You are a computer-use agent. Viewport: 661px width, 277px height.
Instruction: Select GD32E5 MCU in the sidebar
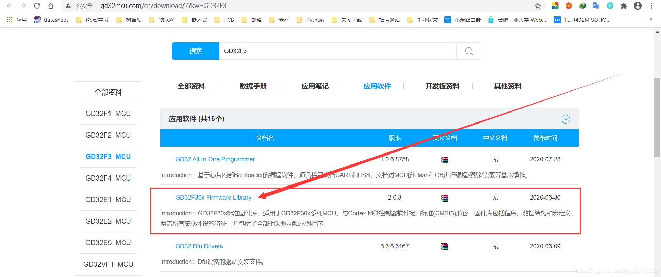tap(108, 243)
